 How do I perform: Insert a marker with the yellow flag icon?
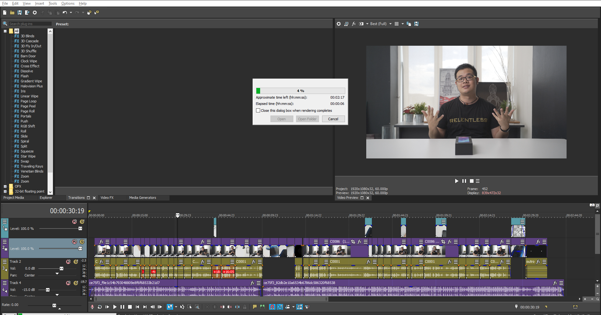click(x=255, y=307)
